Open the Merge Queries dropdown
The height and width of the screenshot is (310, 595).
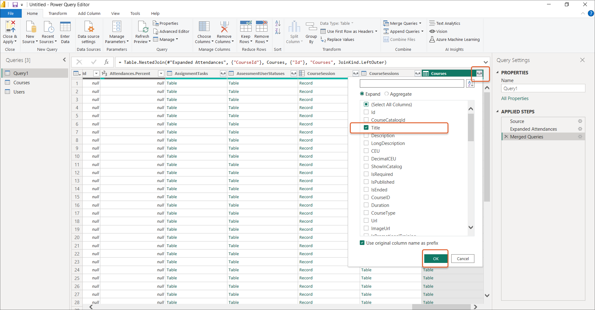click(x=420, y=23)
